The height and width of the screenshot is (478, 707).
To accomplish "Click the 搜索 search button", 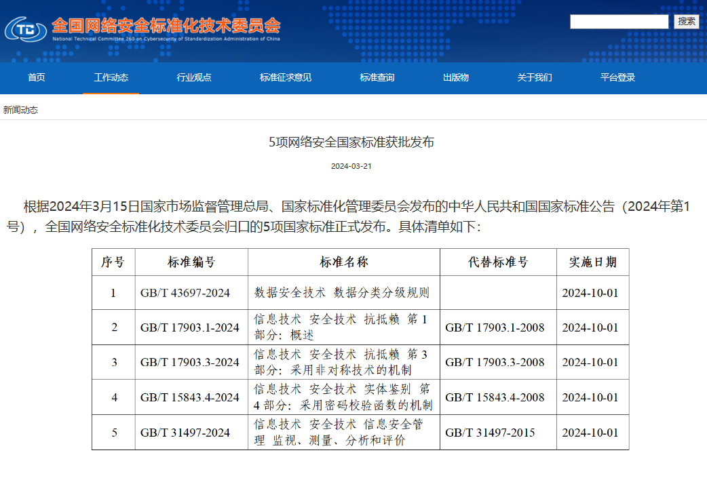I will [687, 21].
